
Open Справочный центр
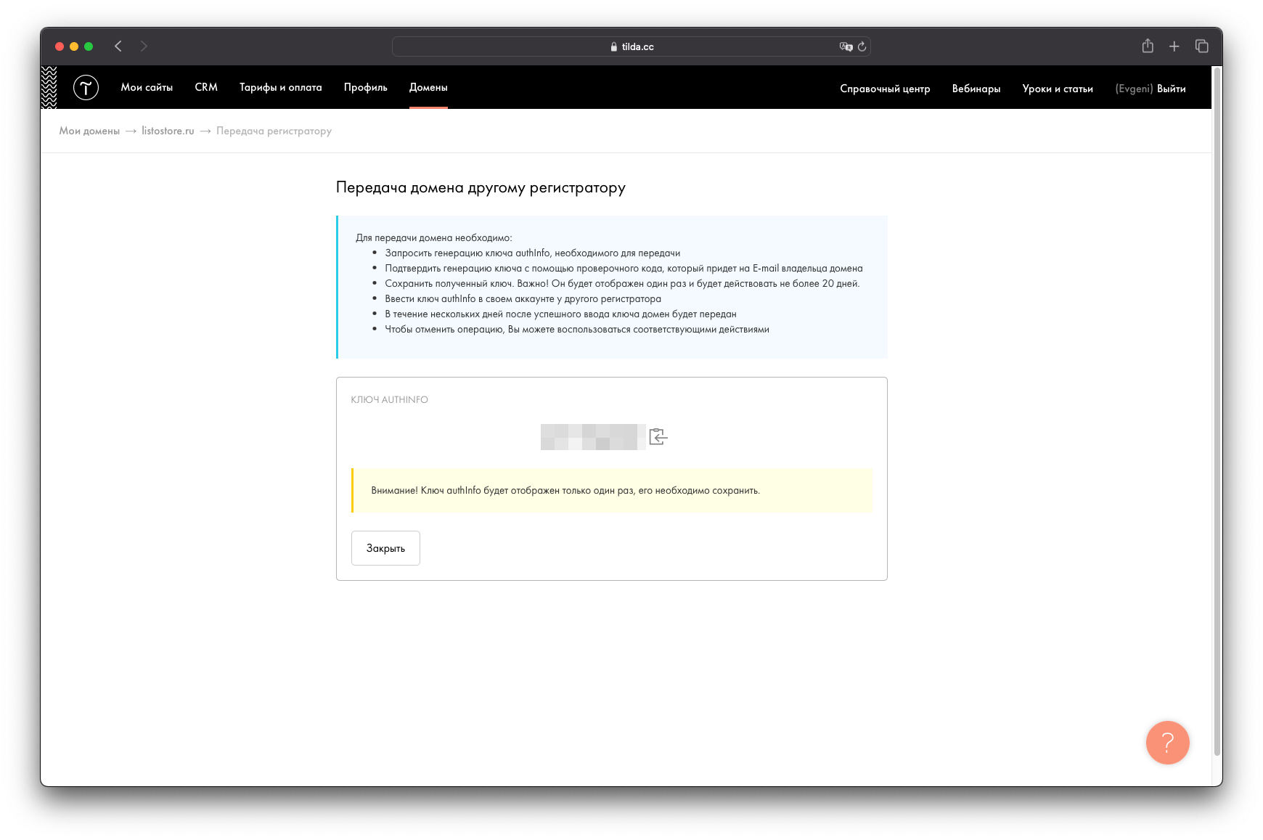pyautogui.click(x=885, y=89)
